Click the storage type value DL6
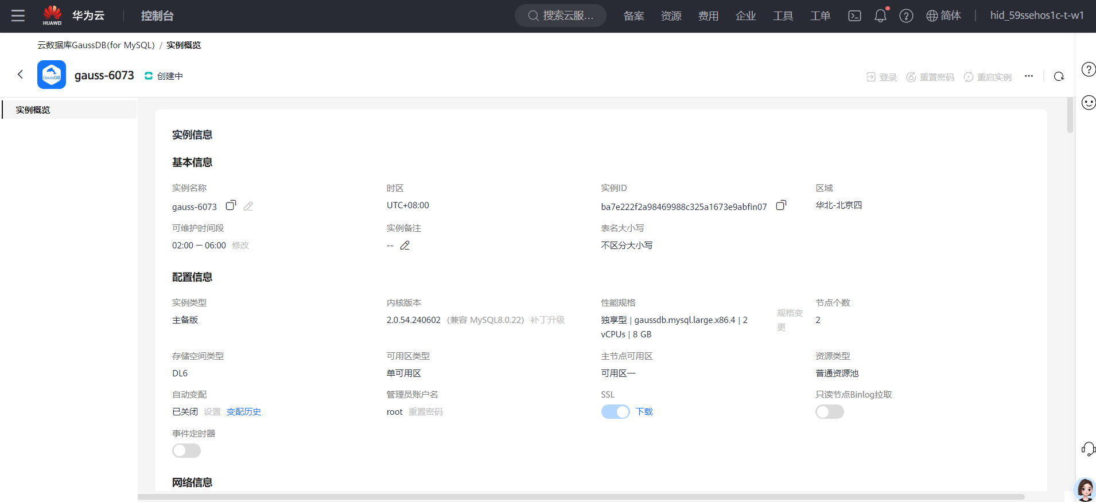 pyautogui.click(x=180, y=373)
